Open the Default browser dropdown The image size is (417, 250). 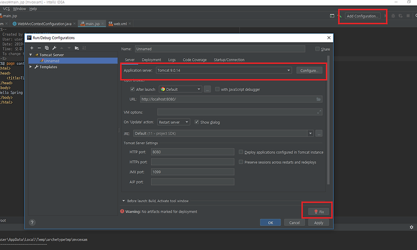click(181, 89)
